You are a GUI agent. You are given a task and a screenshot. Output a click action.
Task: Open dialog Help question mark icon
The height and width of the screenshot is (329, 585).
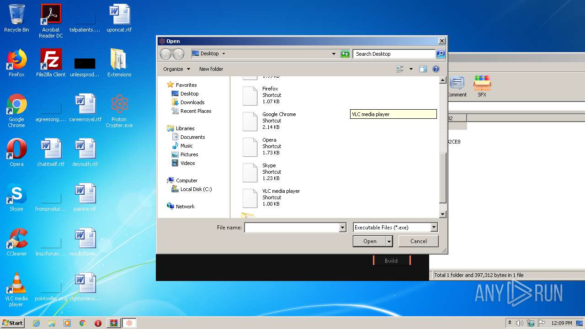[x=436, y=69]
